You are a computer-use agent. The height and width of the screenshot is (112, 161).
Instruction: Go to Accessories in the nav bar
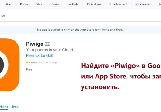(143, 4)
